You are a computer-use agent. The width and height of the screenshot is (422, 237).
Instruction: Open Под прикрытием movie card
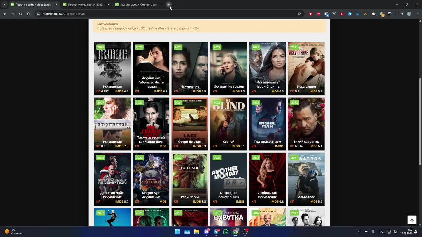click(267, 124)
